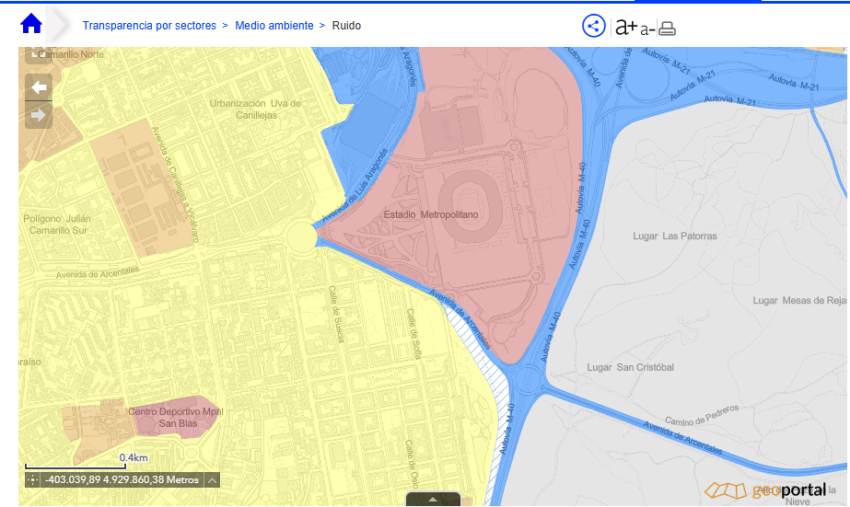Go to previous map extent arrow
Viewport: 850px width, 507px height.
tap(39, 86)
